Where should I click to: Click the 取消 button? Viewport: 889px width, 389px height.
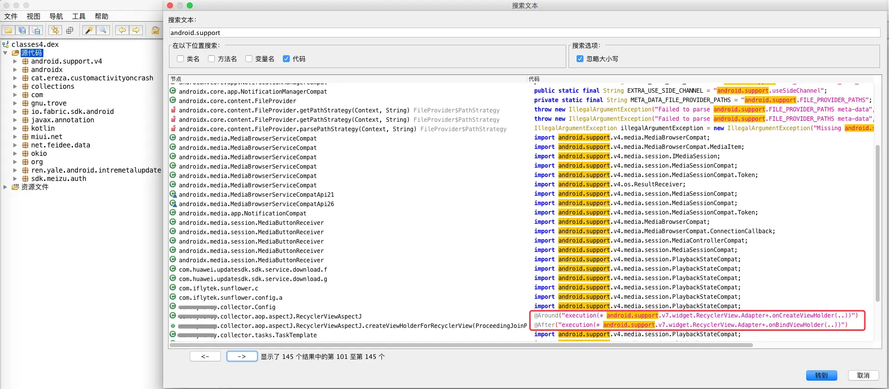pyautogui.click(x=863, y=375)
